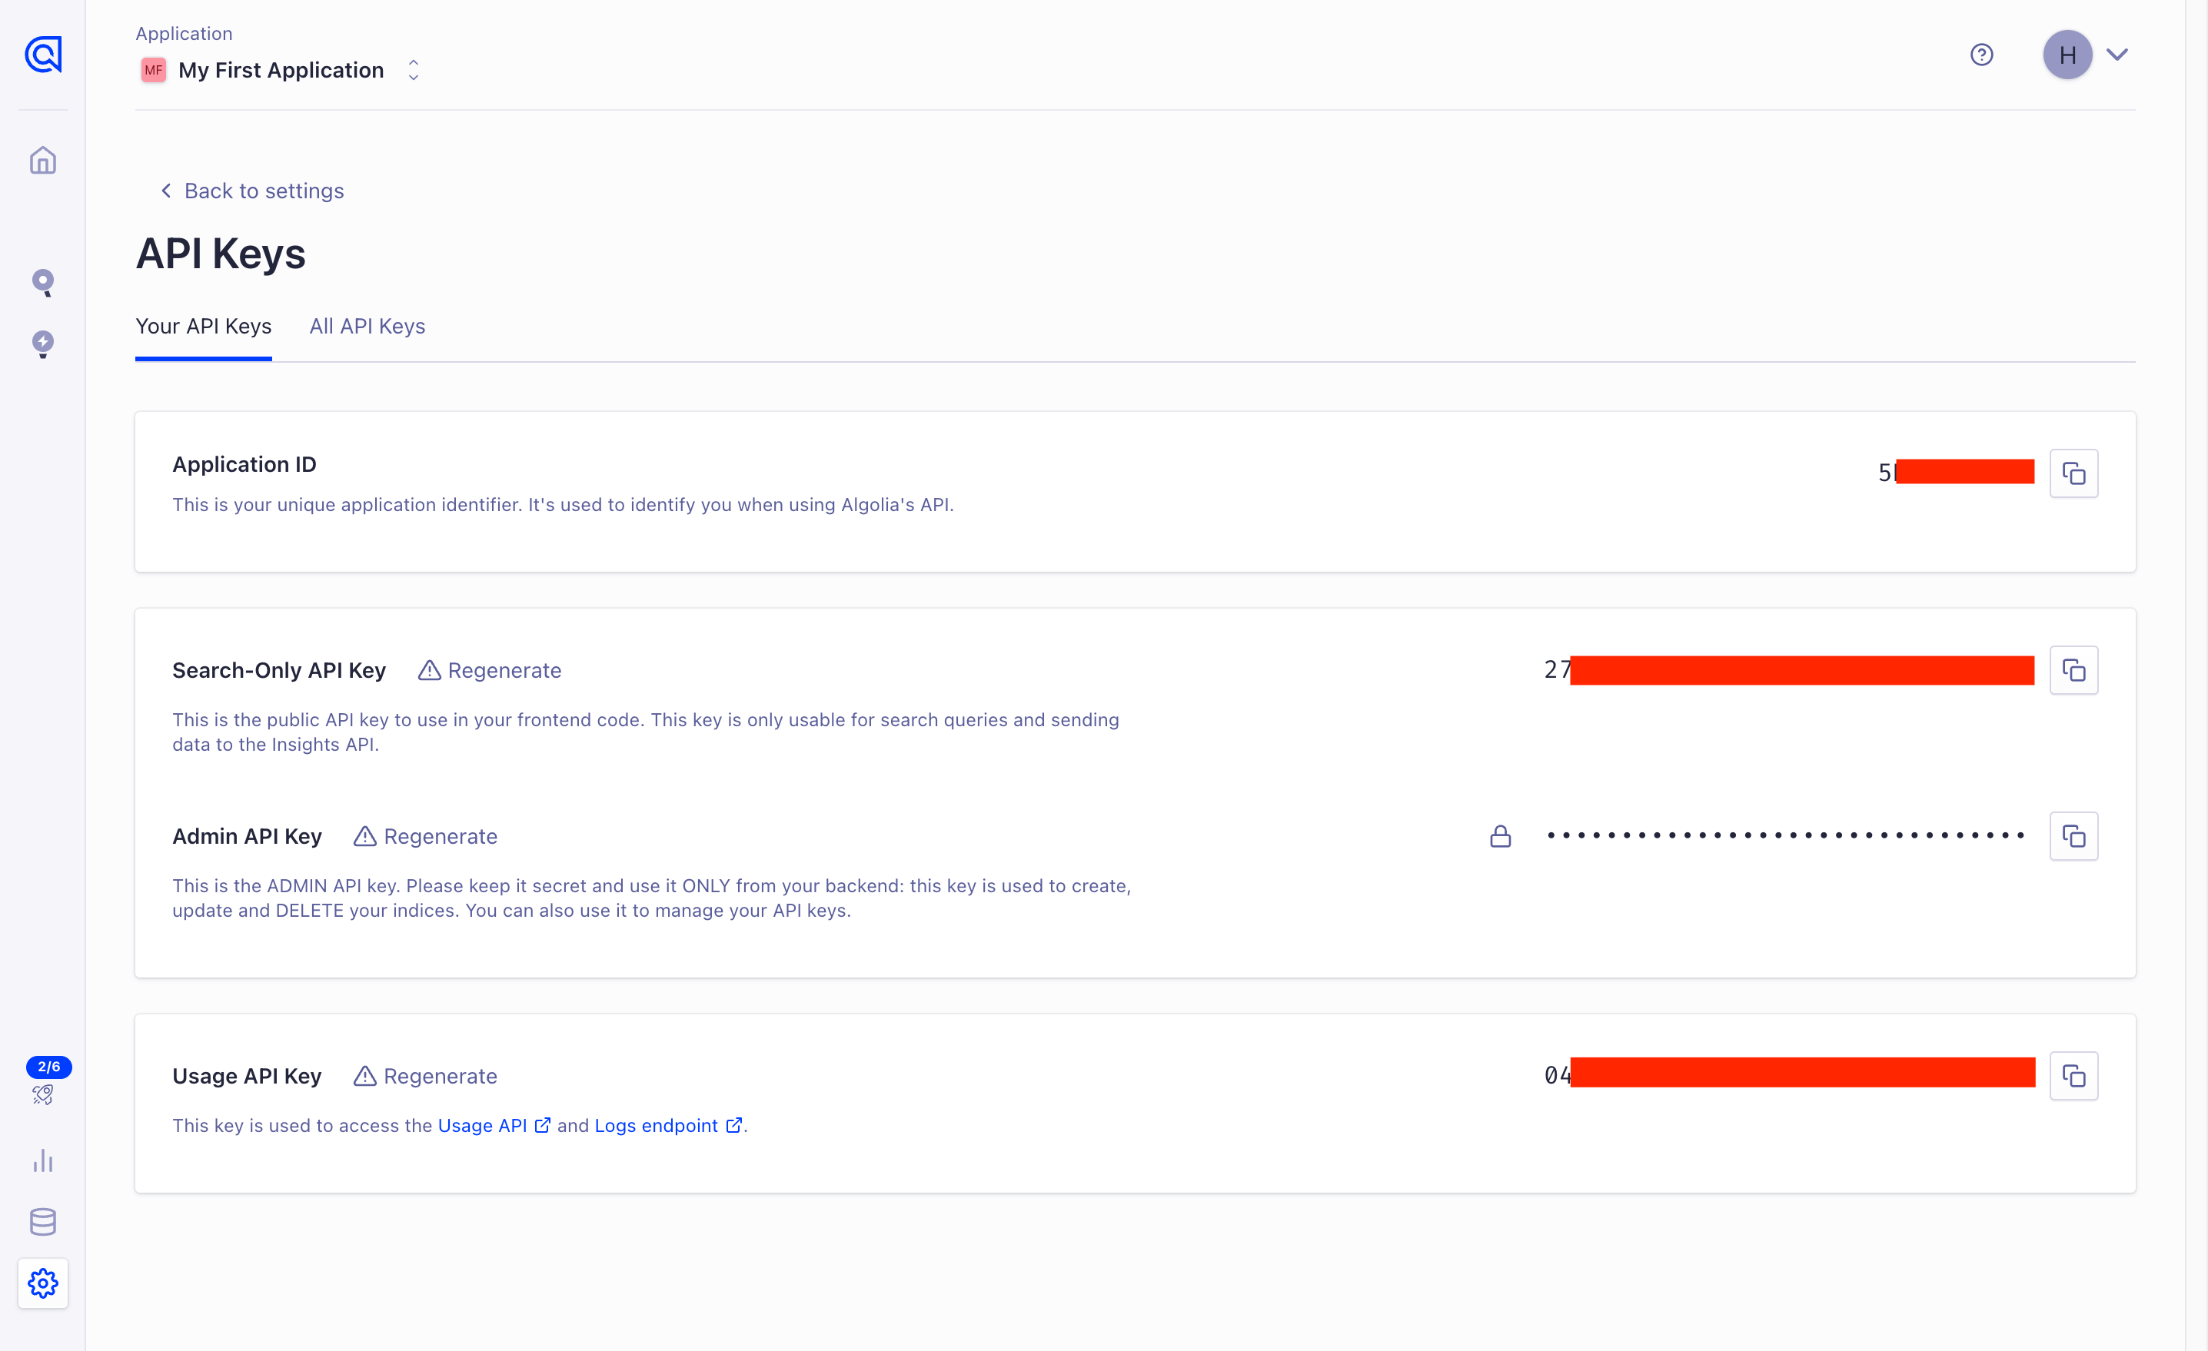Open the My First Application switcher
The width and height of the screenshot is (2208, 1351).
coord(280,70)
